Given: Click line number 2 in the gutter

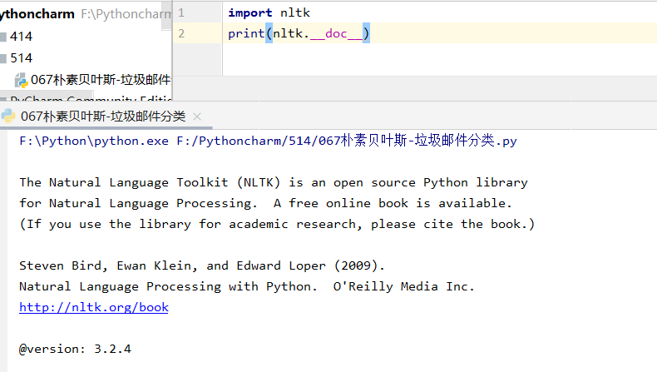Looking at the screenshot, I should 181,33.
